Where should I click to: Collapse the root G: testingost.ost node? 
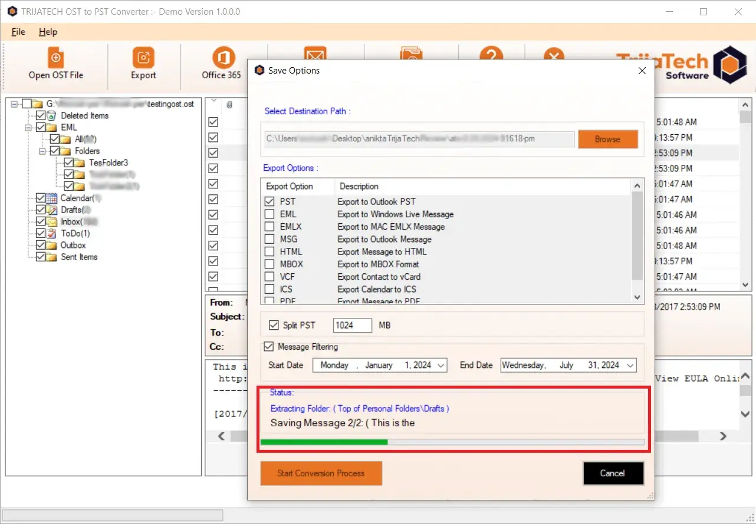click(14, 104)
